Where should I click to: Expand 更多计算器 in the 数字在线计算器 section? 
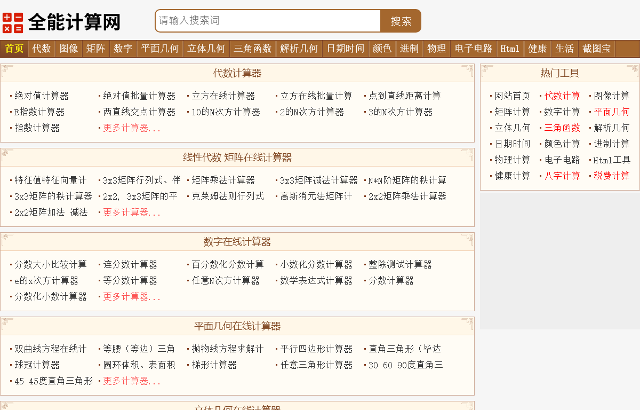(x=130, y=296)
